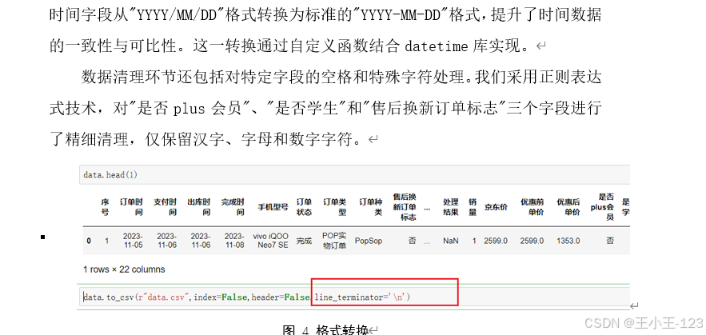
Task: Select the 京东价 column header
Action: click(x=496, y=207)
